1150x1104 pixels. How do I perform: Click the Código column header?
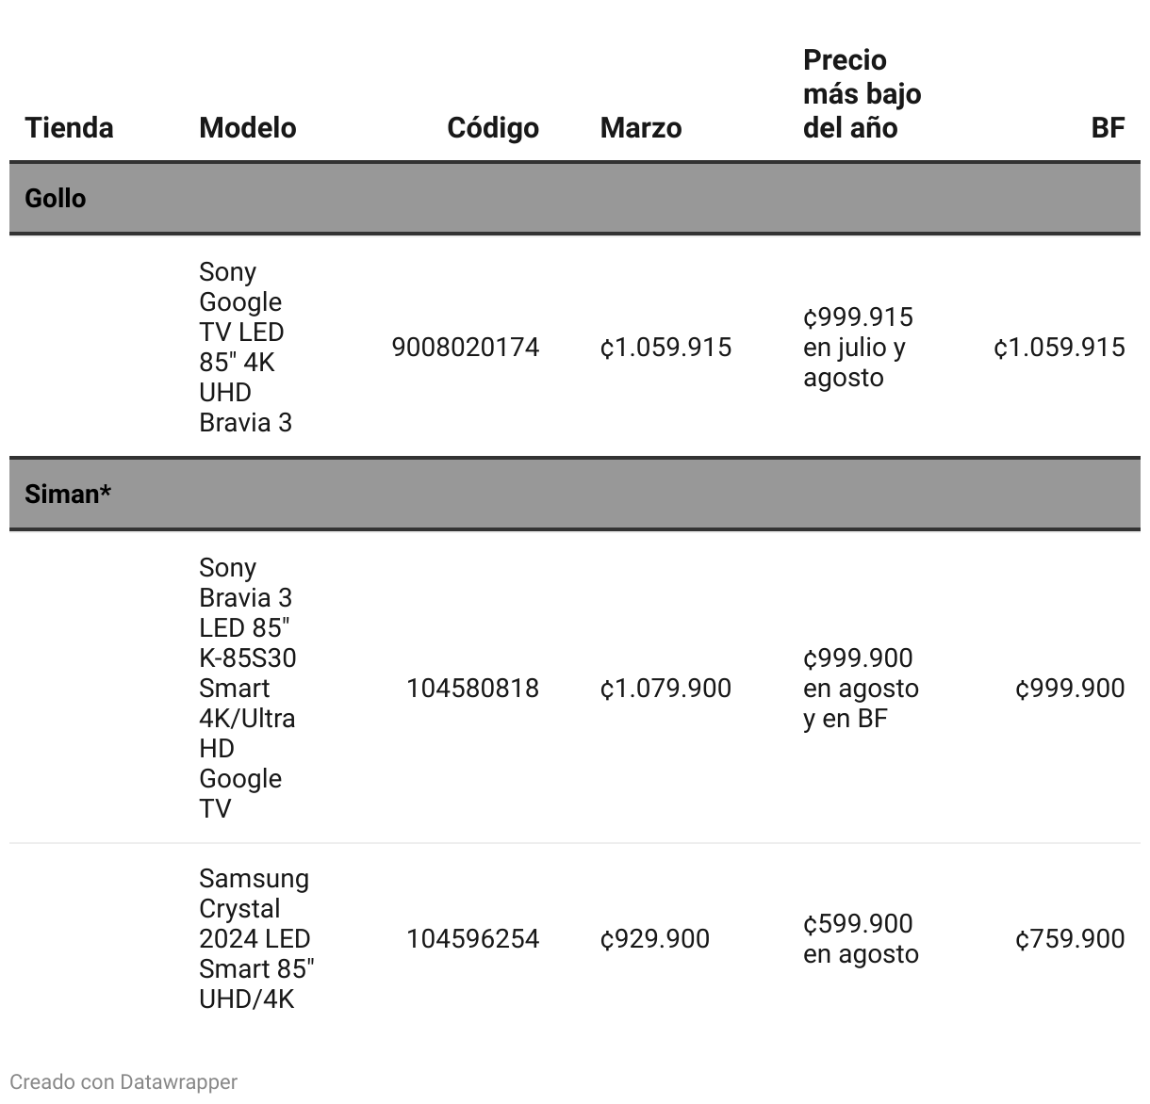(492, 127)
